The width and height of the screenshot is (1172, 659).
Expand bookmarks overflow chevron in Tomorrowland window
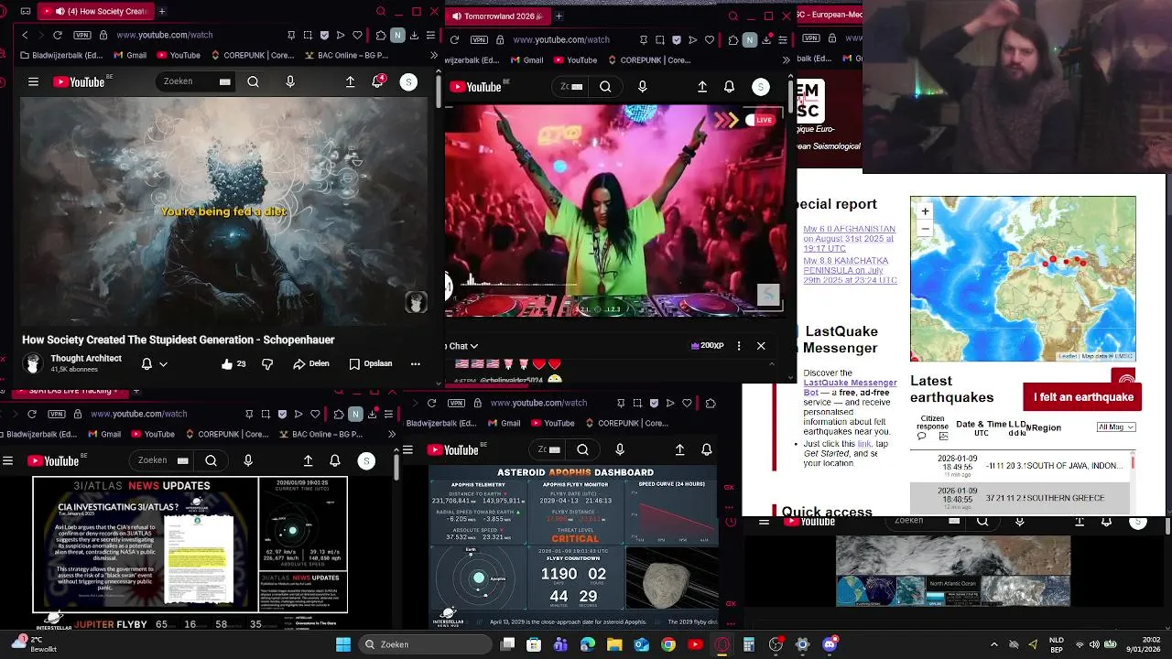[x=786, y=60]
